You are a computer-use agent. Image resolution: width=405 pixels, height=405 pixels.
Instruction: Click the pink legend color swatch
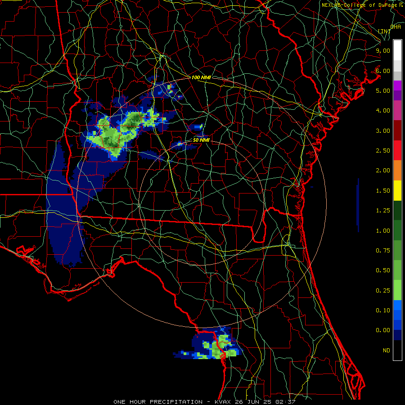[397, 110]
